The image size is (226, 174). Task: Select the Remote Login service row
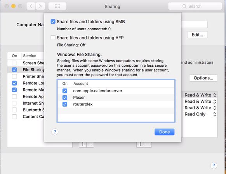(26, 83)
